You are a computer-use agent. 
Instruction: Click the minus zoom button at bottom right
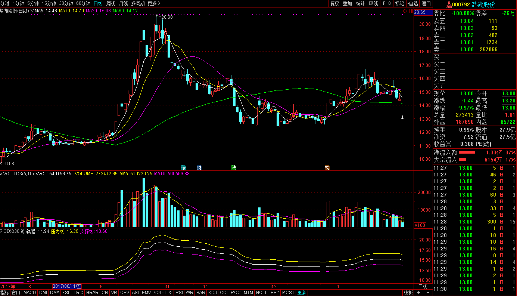(x=428, y=293)
